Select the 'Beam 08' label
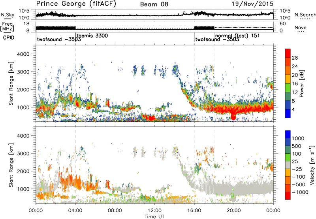This screenshot has height=219, width=316. [x=154, y=4]
